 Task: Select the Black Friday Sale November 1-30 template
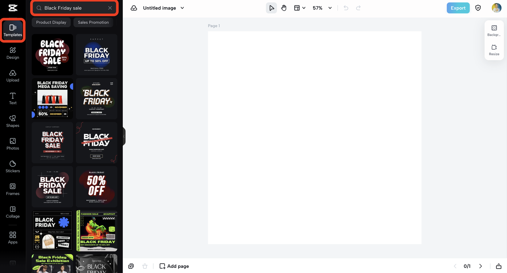point(52,143)
